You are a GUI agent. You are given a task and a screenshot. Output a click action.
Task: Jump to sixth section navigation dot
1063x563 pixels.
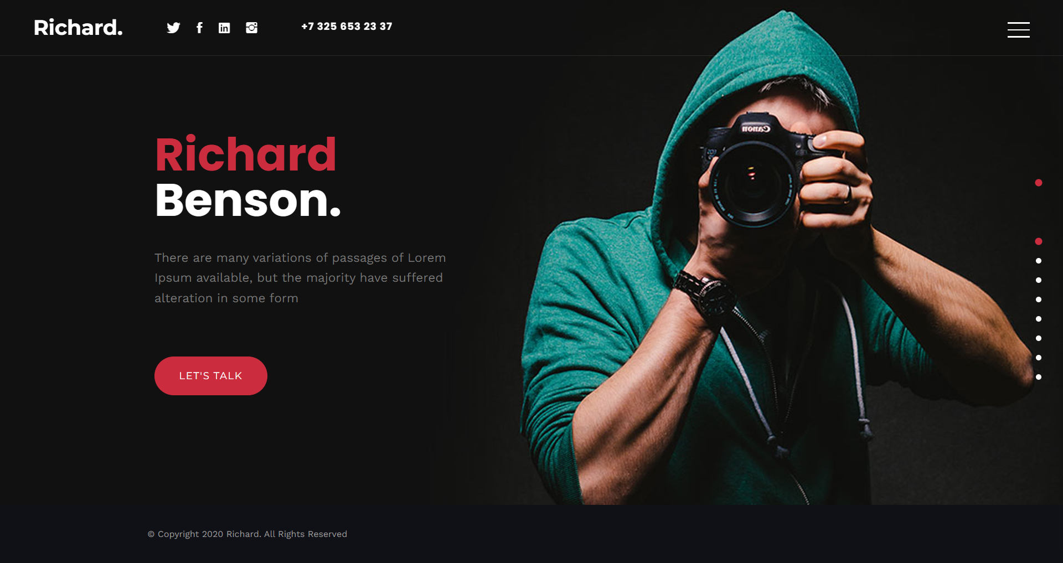1039,338
